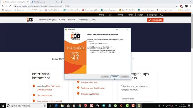This screenshot has width=193, height=108.
Task: Show hidden bookmarks via overflow chevron
Action: (176, 10)
